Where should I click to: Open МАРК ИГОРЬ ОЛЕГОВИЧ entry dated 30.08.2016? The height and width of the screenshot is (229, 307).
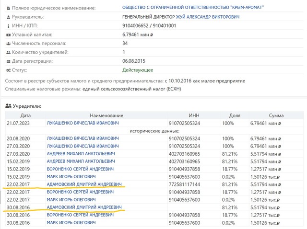tap(71, 223)
